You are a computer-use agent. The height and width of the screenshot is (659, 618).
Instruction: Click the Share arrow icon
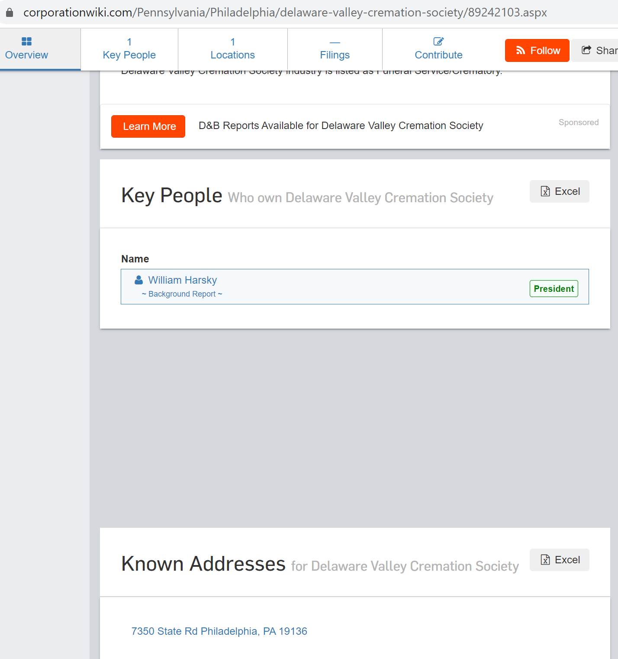[x=586, y=50]
